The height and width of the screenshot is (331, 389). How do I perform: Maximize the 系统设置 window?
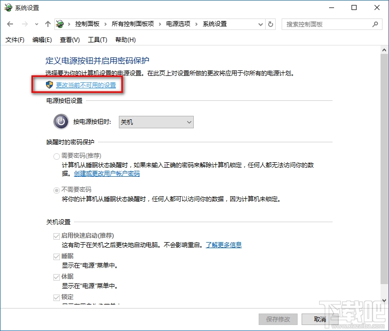(x=354, y=7)
